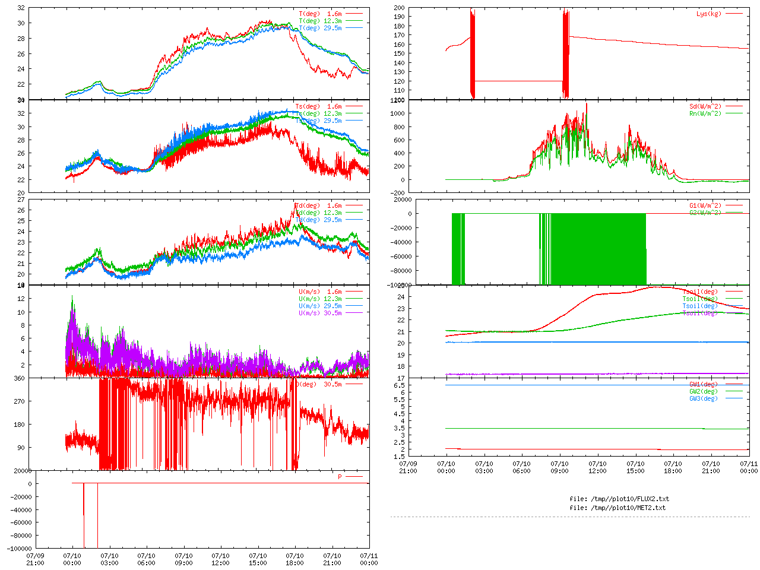Click the "Ts(deg) 1.6m" legend label

(x=318, y=107)
